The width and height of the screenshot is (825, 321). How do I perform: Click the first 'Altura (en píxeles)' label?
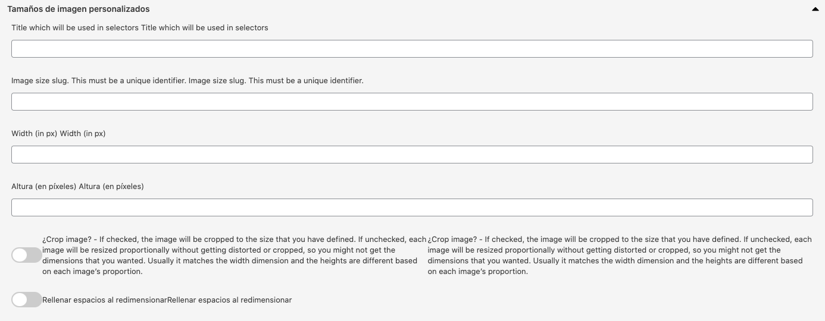coord(43,187)
